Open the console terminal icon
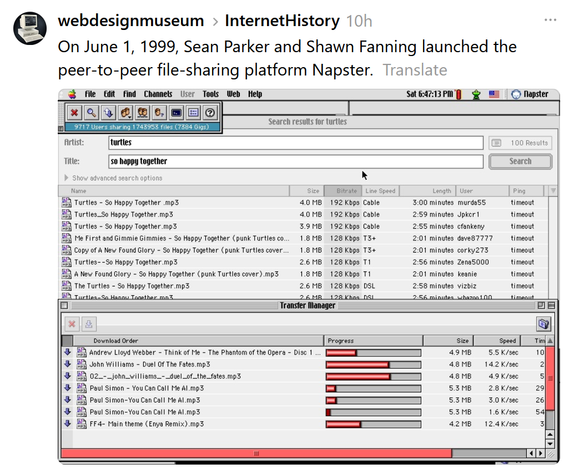 pyautogui.click(x=177, y=113)
